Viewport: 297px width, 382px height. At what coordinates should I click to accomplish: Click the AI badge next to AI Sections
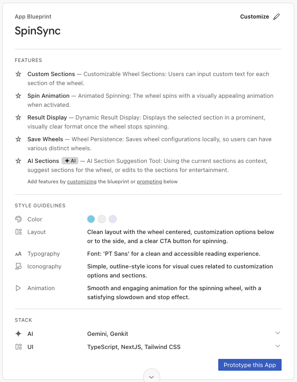pos(69,161)
